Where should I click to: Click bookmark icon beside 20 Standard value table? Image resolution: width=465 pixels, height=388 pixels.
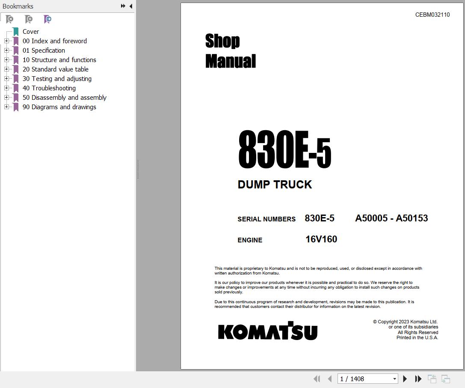(x=16, y=69)
